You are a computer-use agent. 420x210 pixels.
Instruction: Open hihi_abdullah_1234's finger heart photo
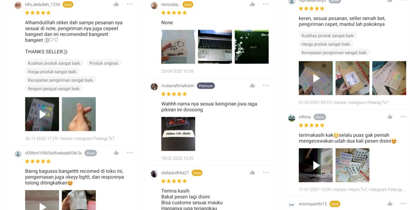click(x=79, y=114)
